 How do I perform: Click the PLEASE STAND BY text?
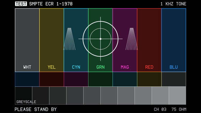pos(36,110)
